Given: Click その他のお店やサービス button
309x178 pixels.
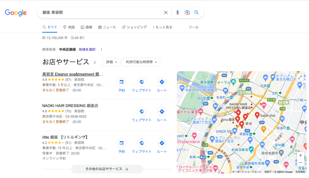Looking at the screenshot, I should tap(107, 169).
